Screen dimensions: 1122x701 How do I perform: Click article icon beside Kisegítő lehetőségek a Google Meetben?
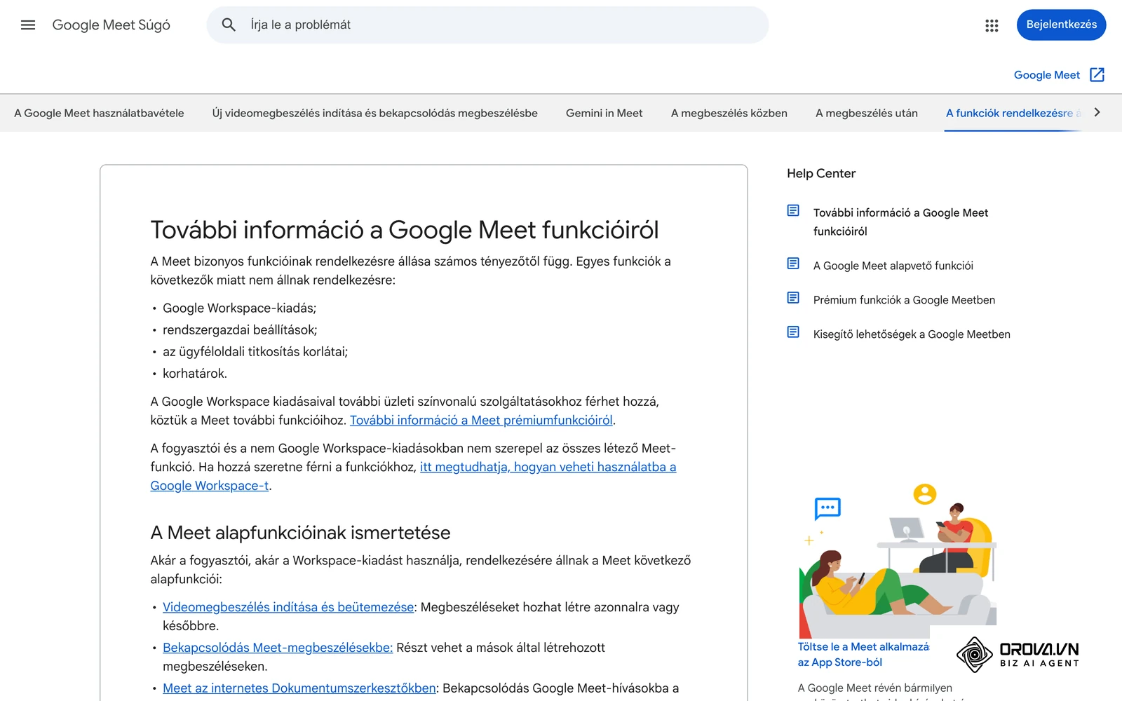coord(793,332)
